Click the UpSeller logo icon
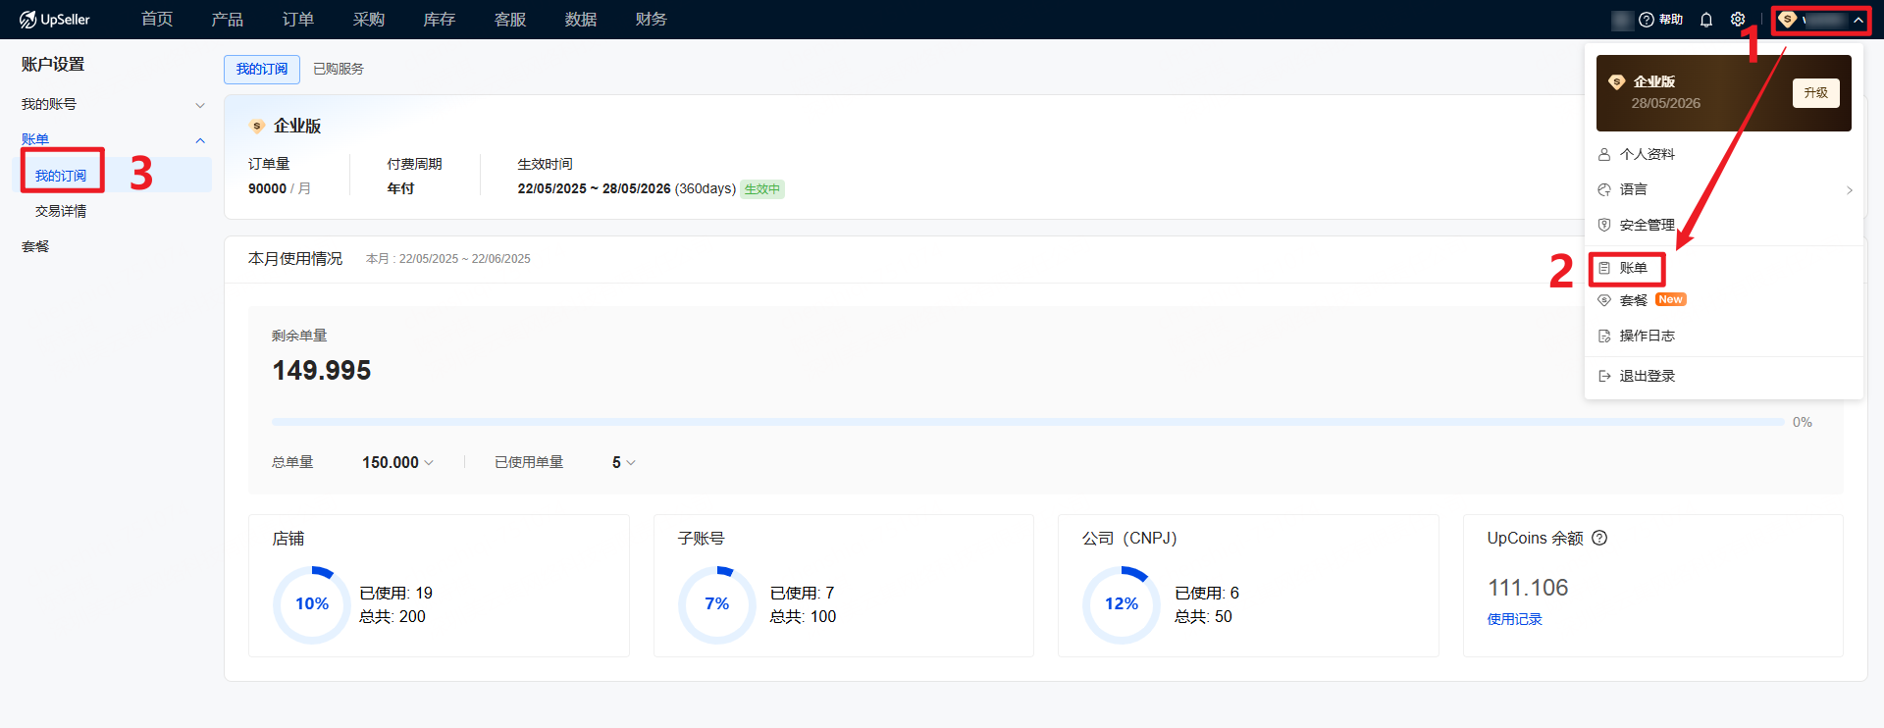Viewport: 1884px width, 728px height. (27, 20)
